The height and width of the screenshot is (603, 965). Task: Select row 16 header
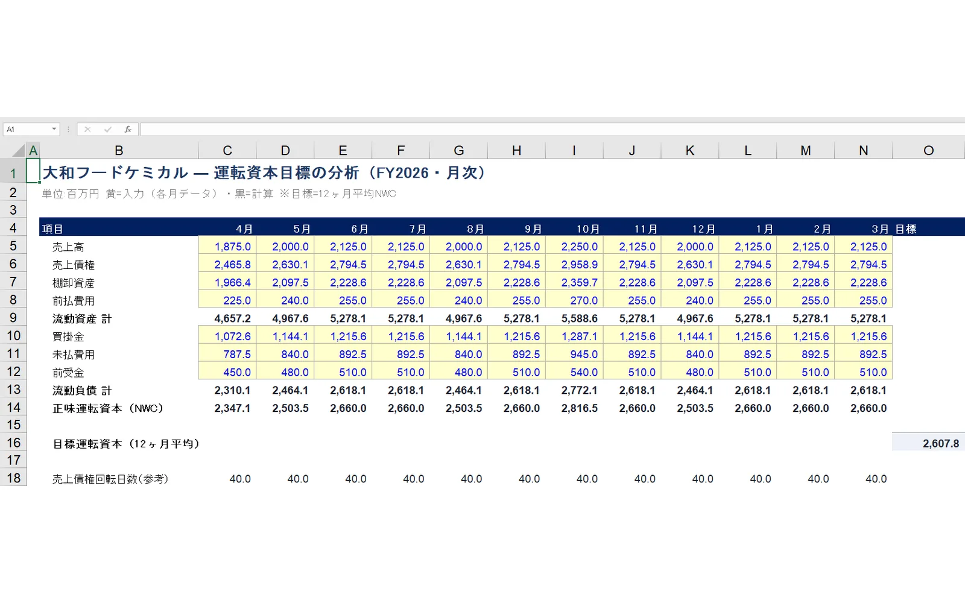pos(13,443)
